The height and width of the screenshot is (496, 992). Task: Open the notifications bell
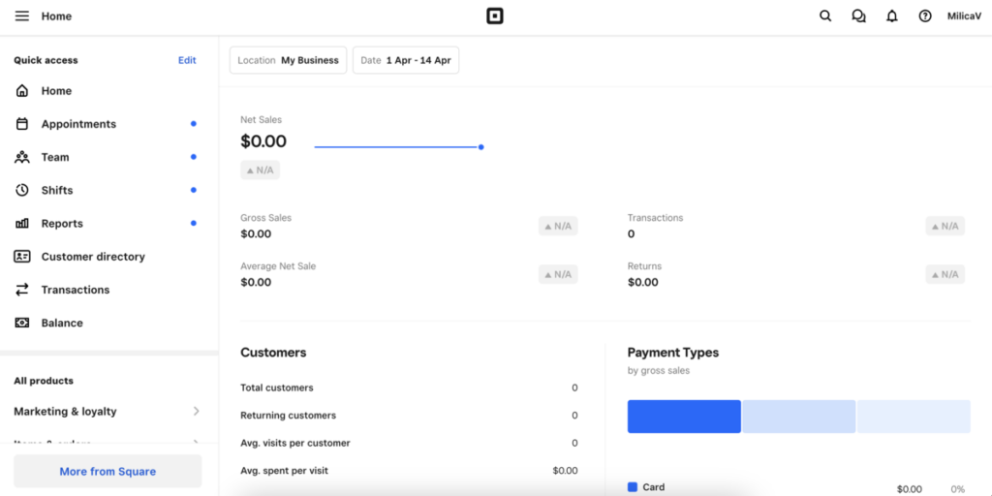click(892, 16)
